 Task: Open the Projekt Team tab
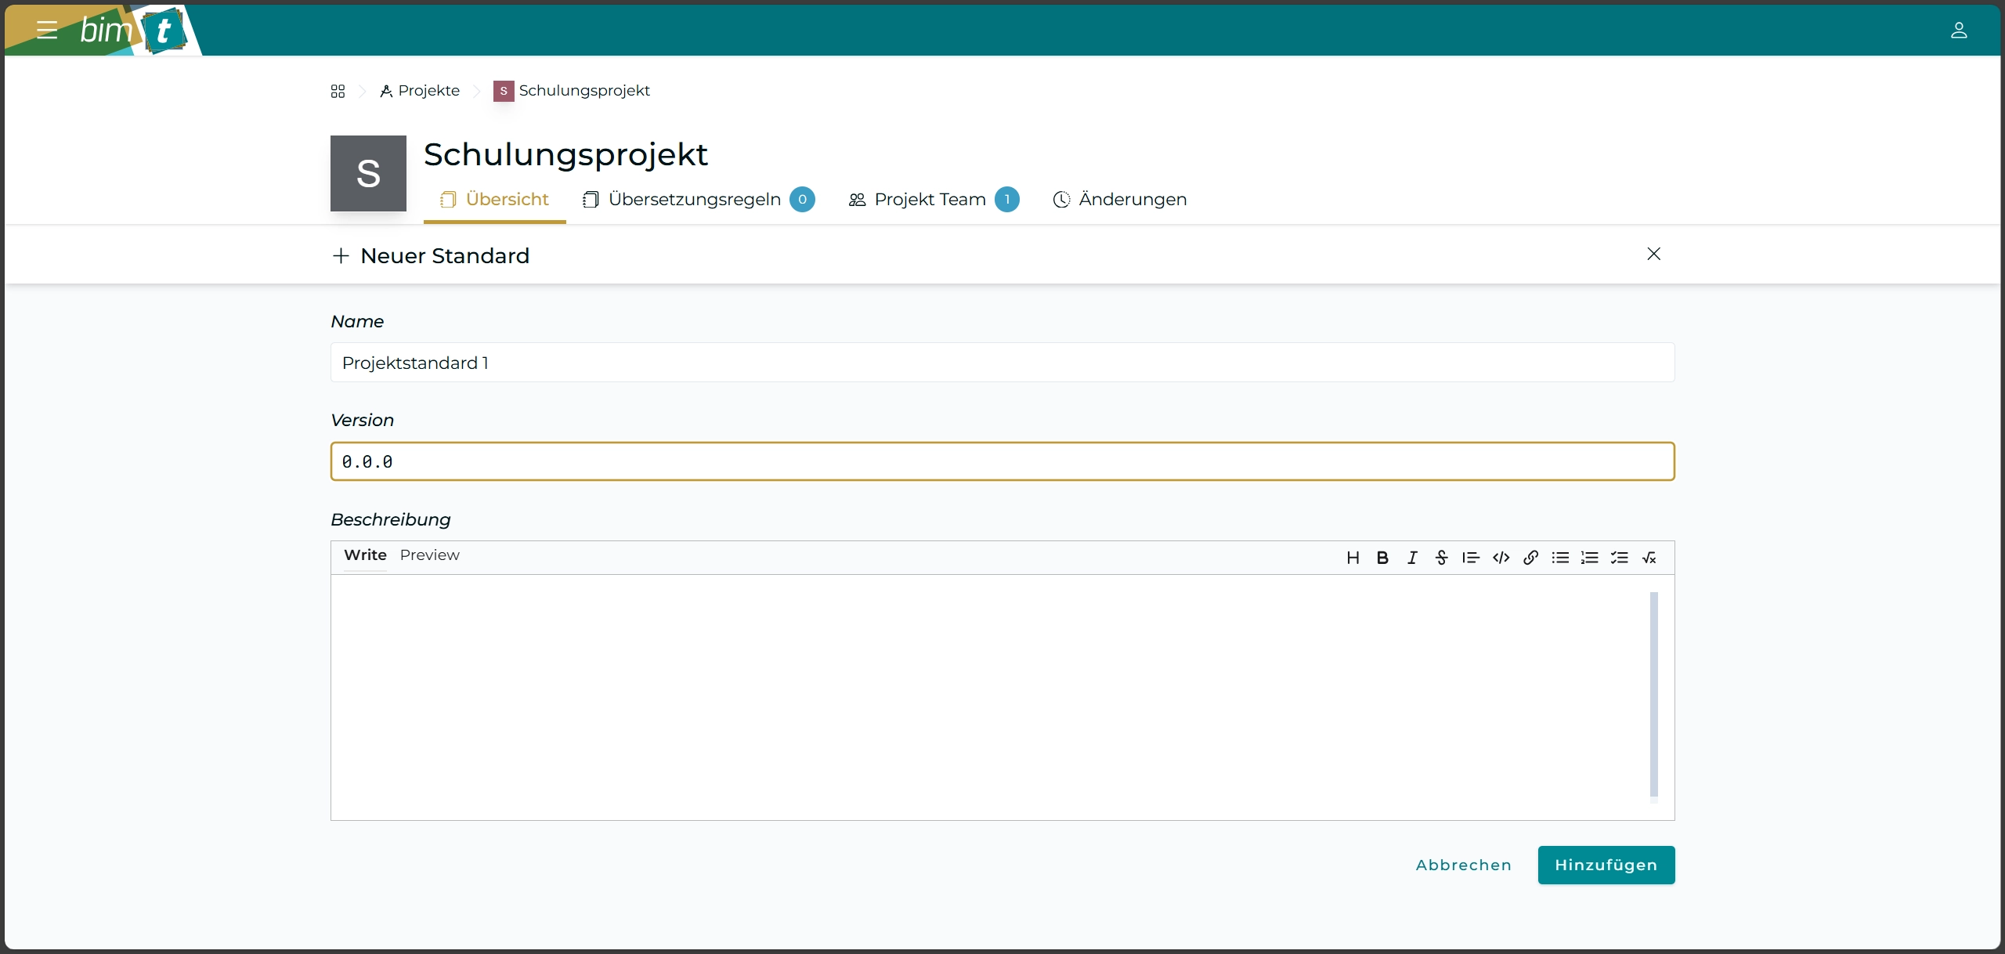(x=930, y=200)
